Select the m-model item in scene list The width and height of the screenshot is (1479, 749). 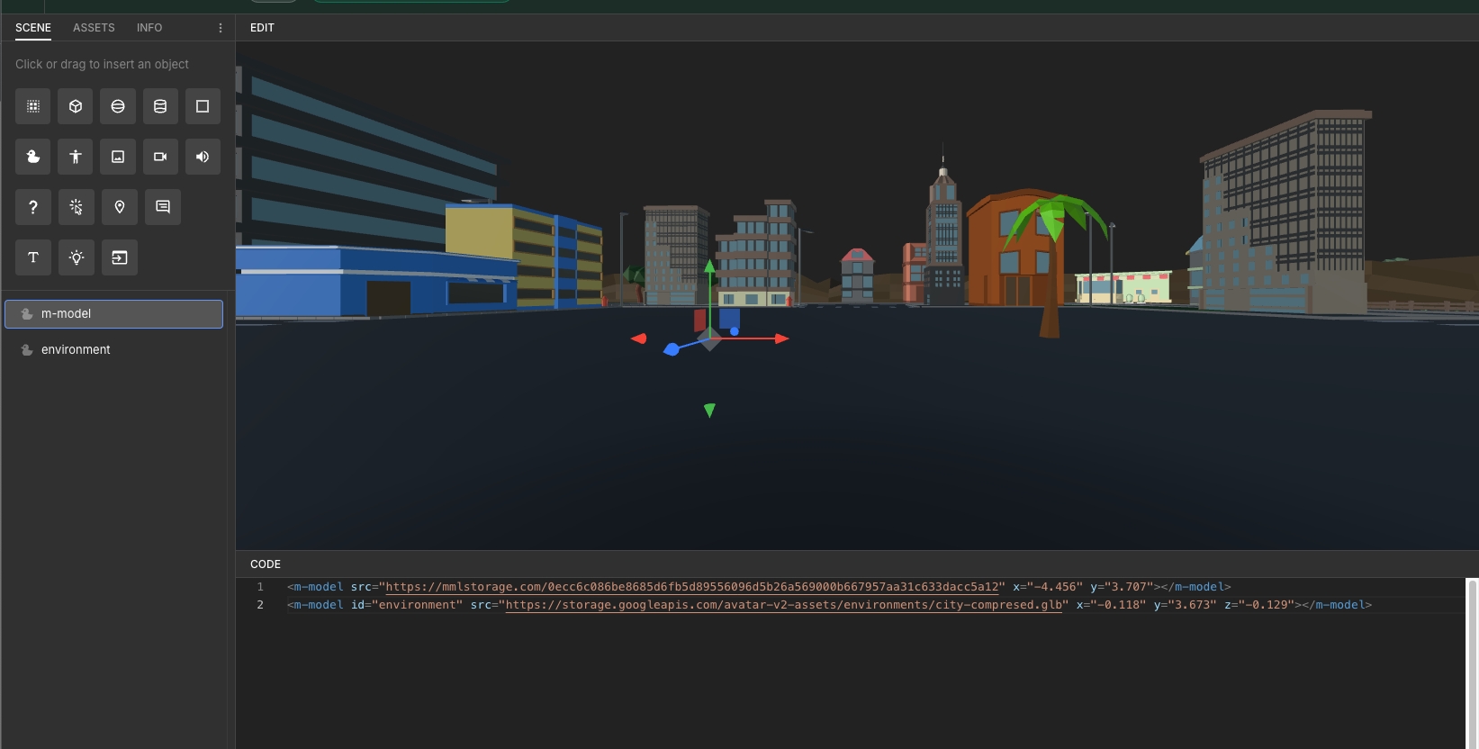(67, 314)
